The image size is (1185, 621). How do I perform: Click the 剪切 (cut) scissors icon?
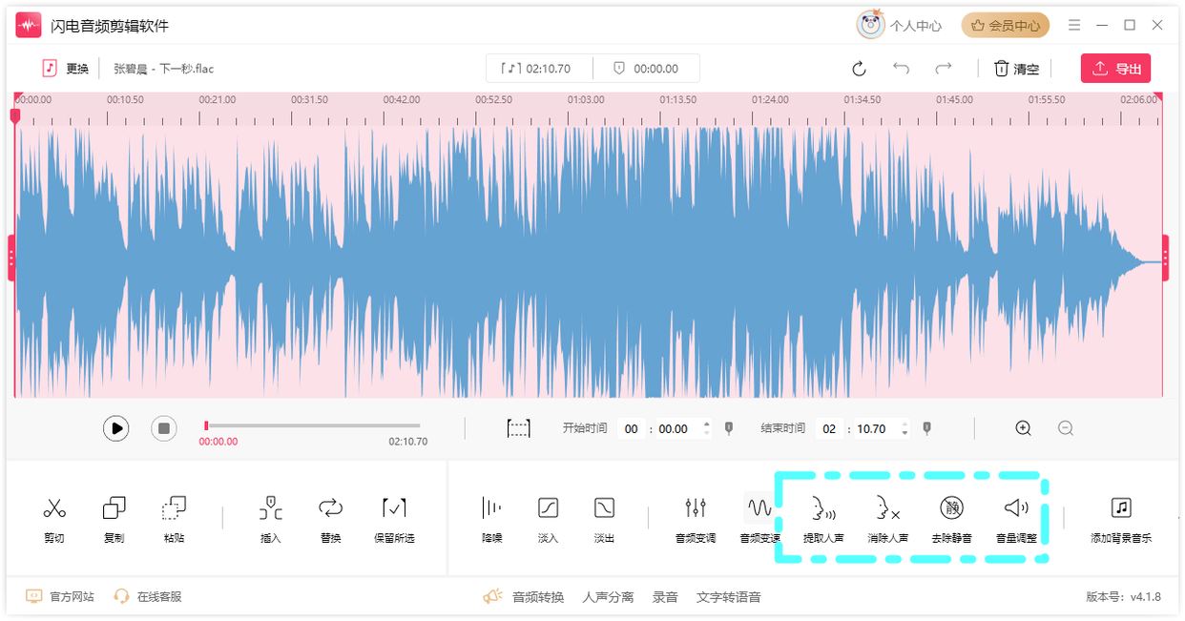coord(54,508)
